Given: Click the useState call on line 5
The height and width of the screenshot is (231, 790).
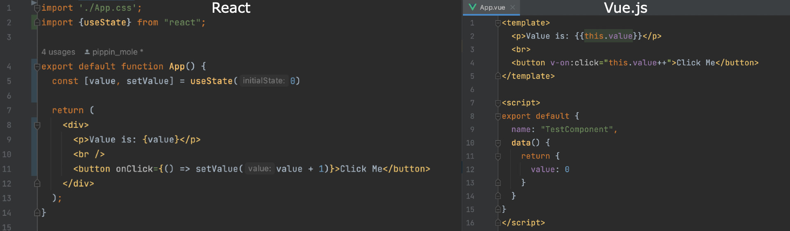Looking at the screenshot, I should pos(211,81).
